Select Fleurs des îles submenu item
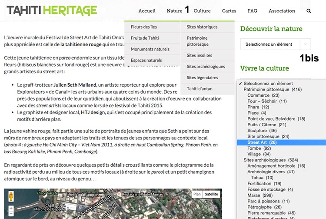Screen dimensions: 326x219 tap(144, 27)
